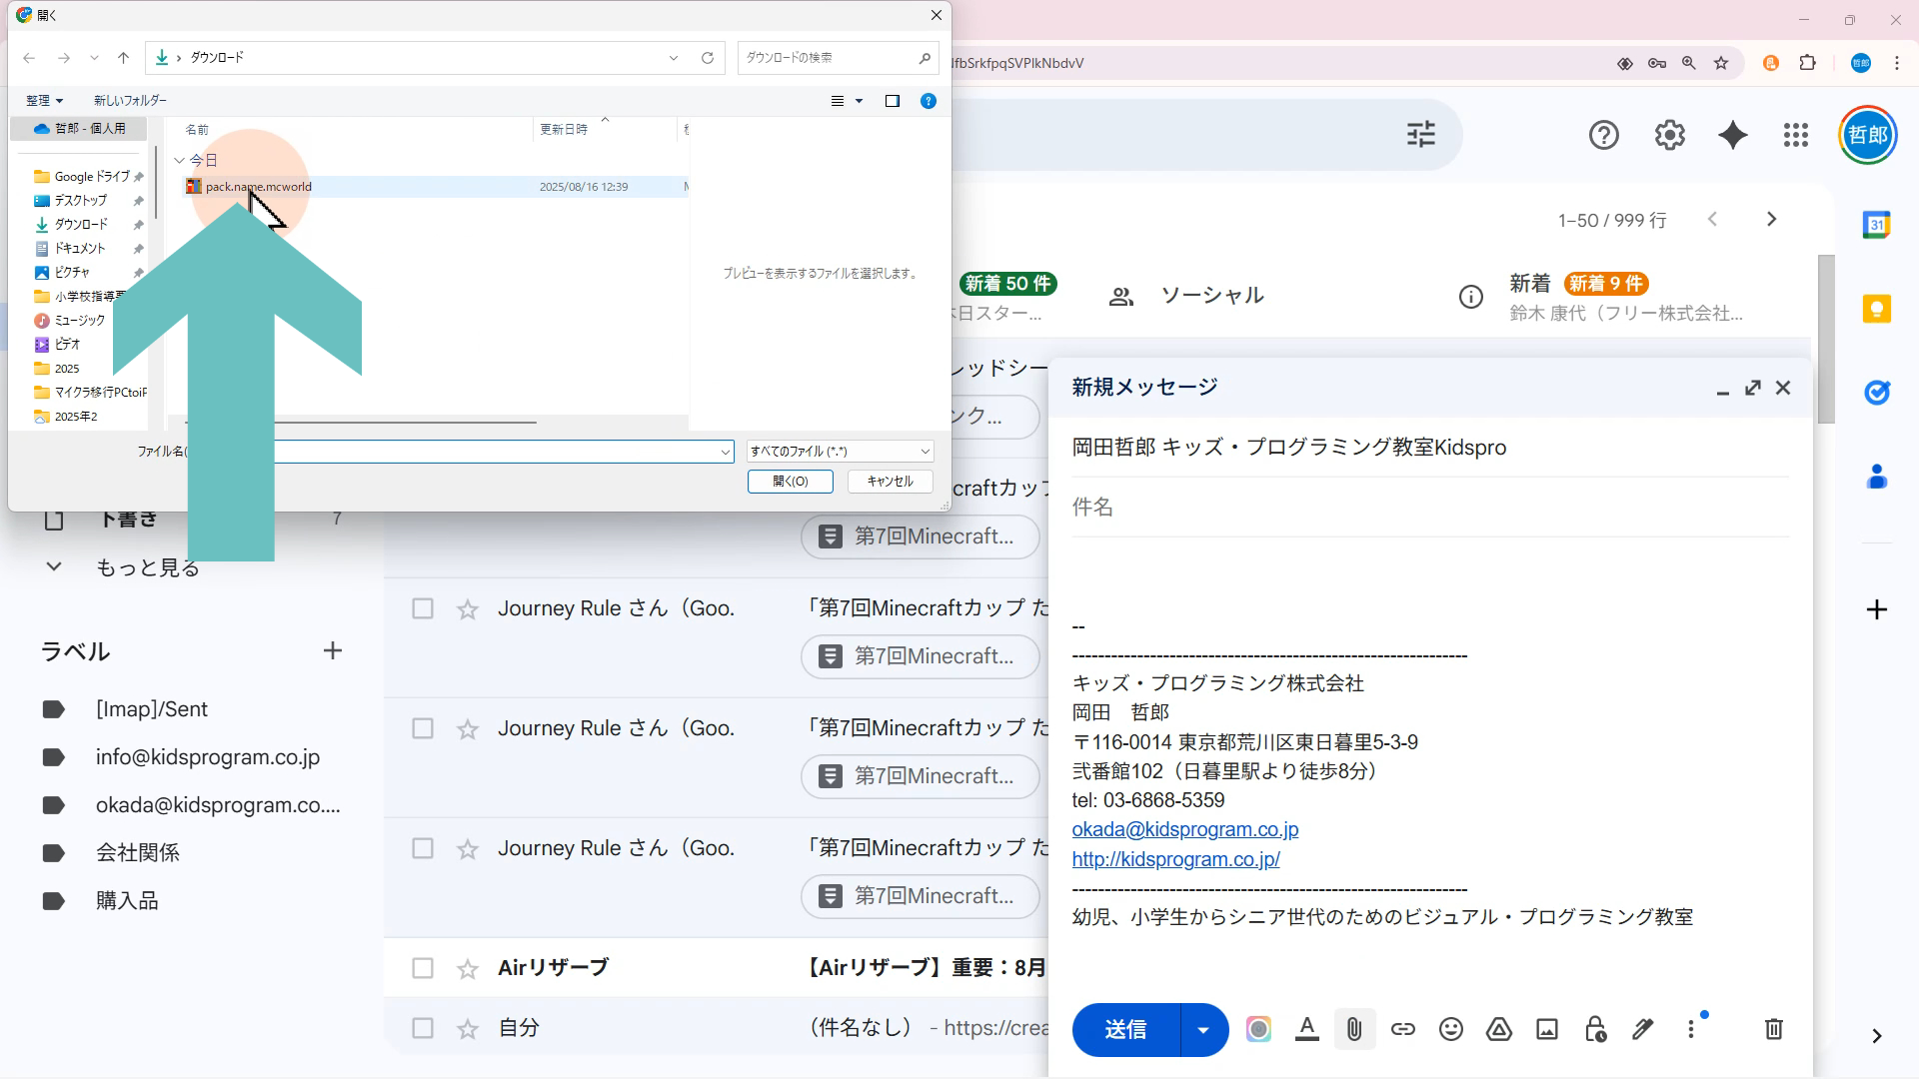Switch to the ソーシャル tab
Viewport: 1919px width, 1079px height.
1211,296
